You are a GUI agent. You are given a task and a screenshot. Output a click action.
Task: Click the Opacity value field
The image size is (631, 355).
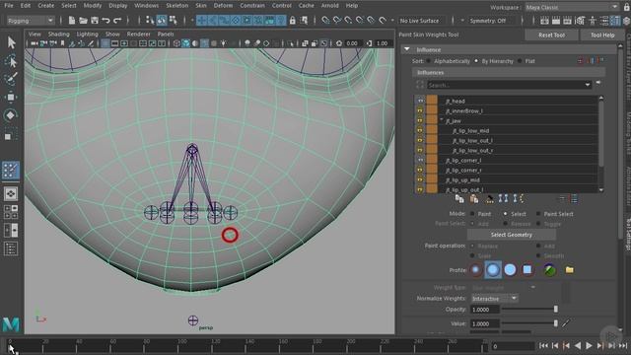(485, 310)
